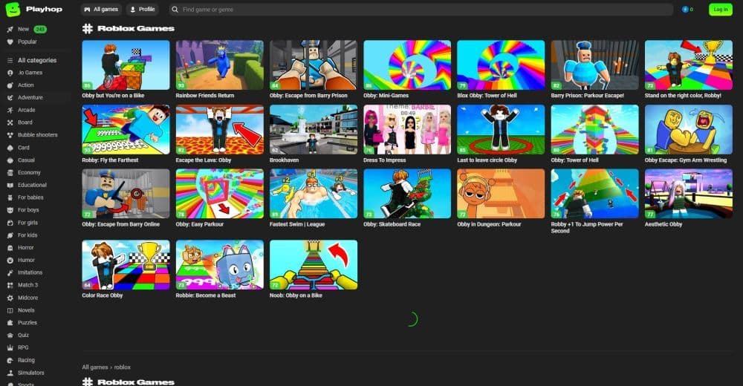743x386 pixels.
Task: Click the Popular heart icon
Action: click(10, 42)
